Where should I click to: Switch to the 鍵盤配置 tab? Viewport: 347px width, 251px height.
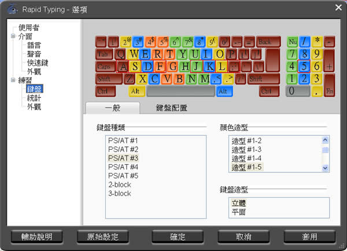pyautogui.click(x=172, y=108)
